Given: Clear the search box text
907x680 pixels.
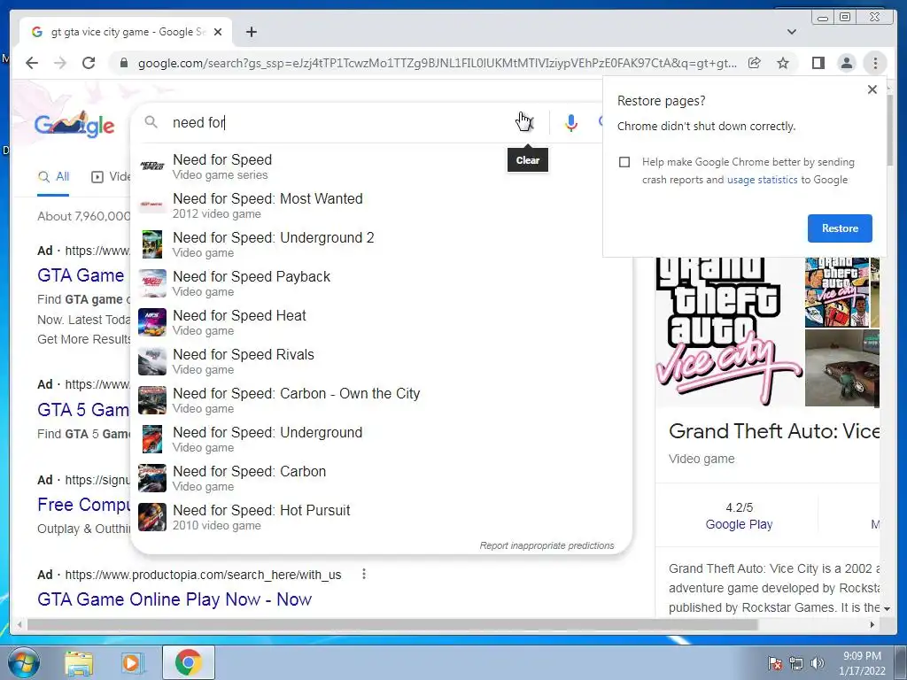Looking at the screenshot, I should [525, 122].
